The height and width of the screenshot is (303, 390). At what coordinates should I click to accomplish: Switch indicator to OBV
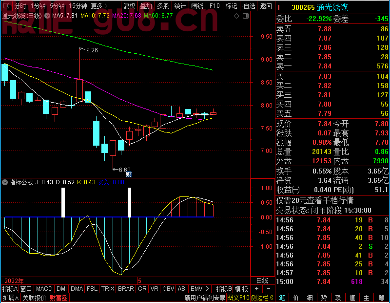tap(168, 289)
